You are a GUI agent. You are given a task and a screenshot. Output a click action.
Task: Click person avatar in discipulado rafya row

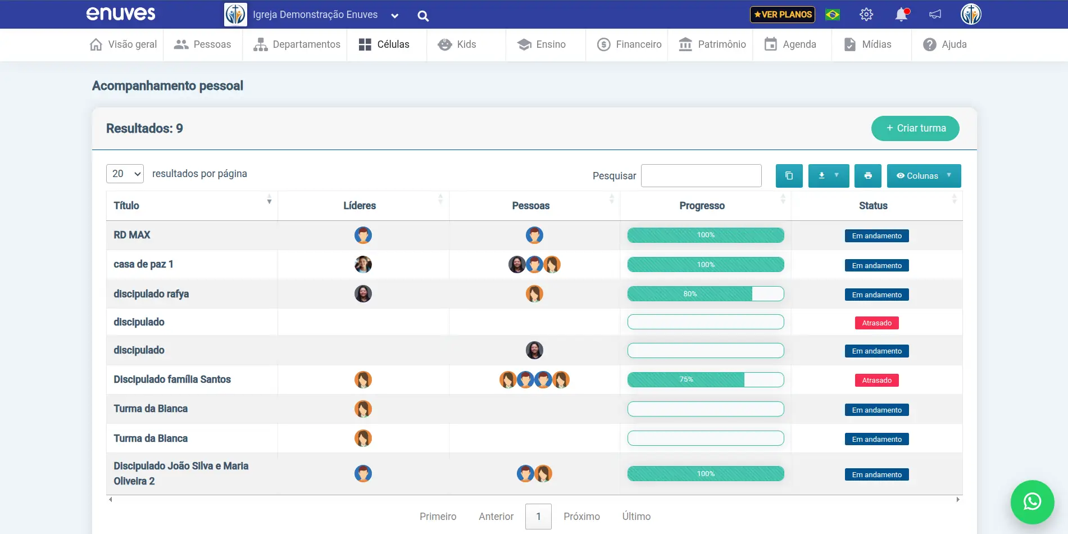534,293
